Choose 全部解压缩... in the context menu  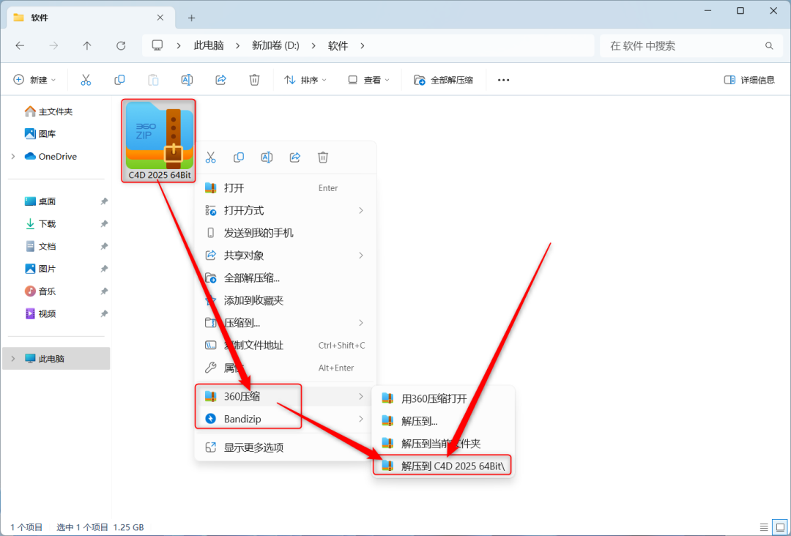pyautogui.click(x=286, y=278)
